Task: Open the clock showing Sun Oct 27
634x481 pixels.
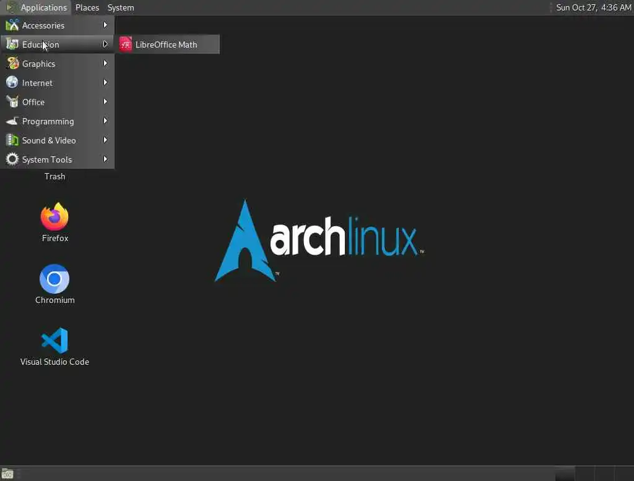Action: coord(594,7)
